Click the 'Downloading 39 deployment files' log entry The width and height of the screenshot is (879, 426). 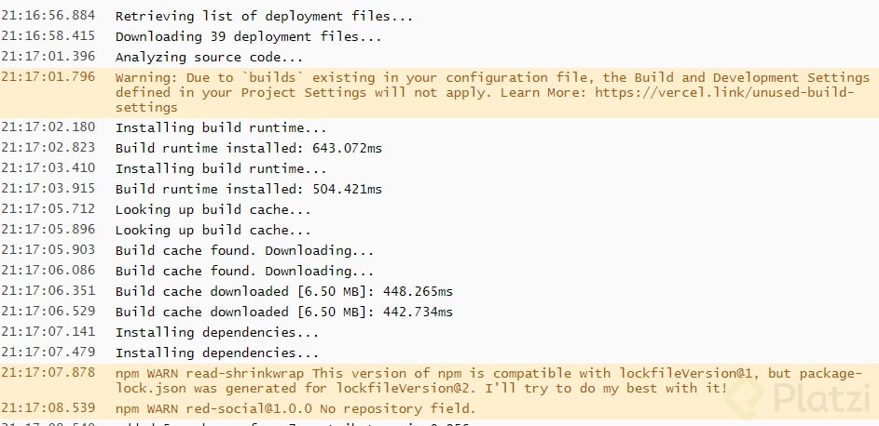(248, 36)
